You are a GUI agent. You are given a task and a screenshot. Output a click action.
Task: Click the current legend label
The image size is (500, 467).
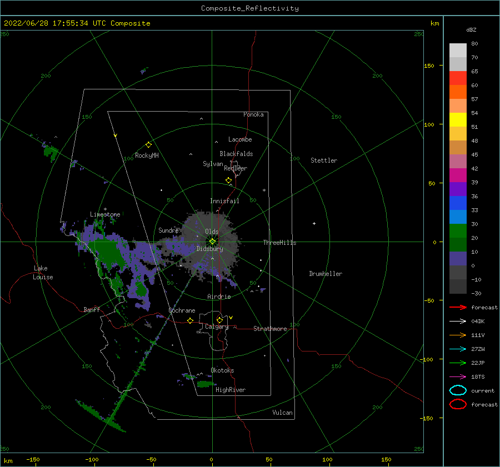(483, 390)
